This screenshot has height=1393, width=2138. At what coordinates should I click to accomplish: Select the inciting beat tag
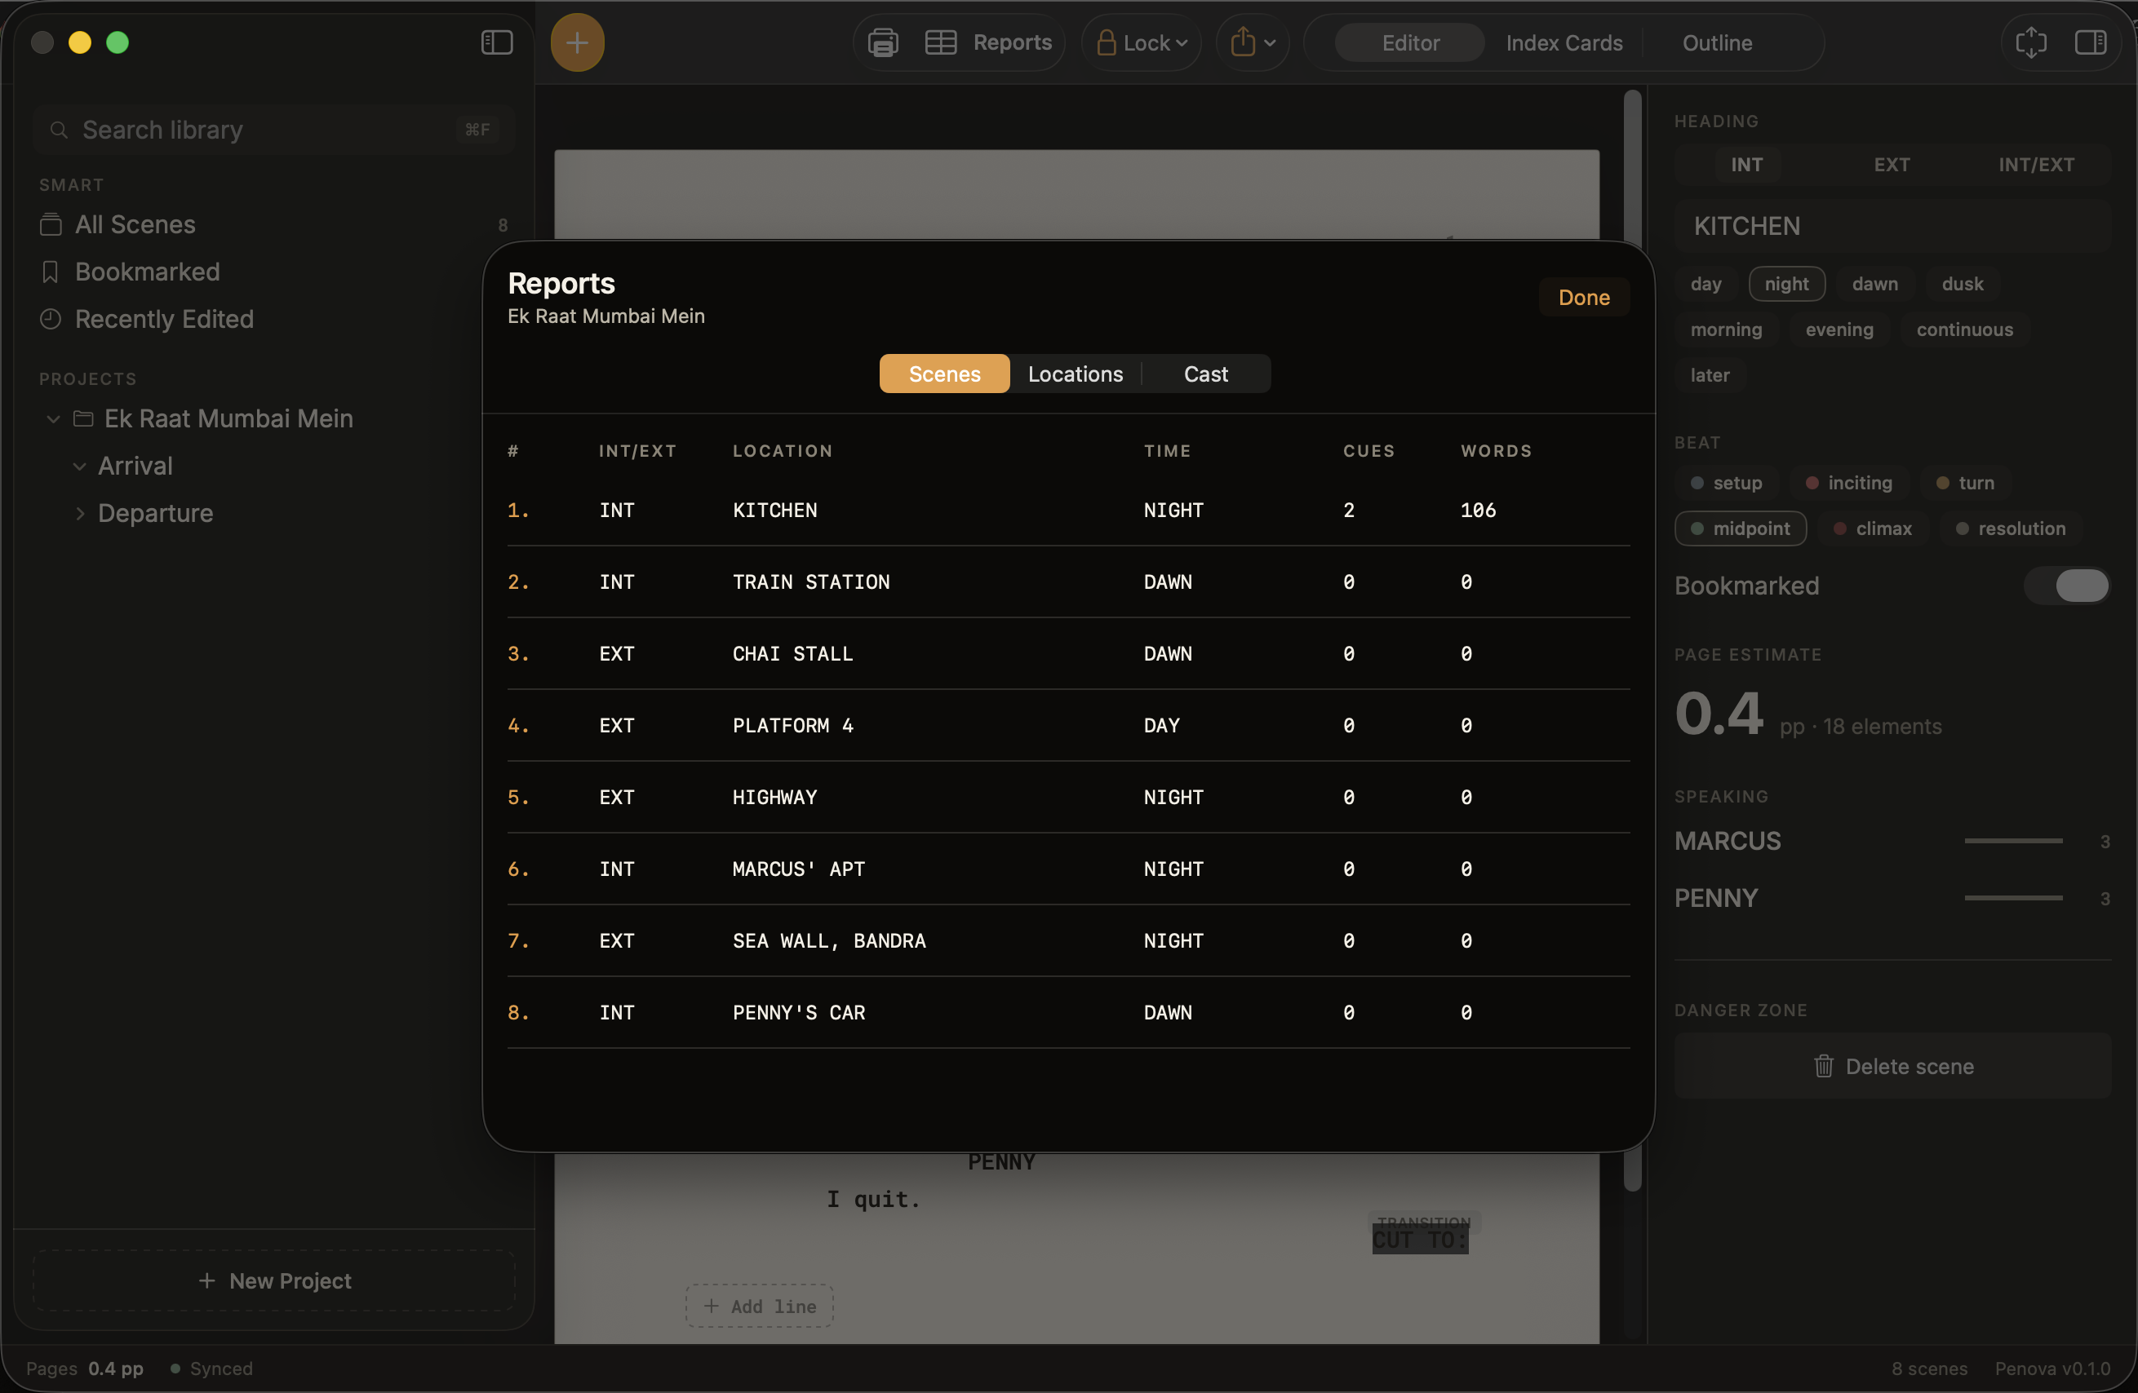click(x=1850, y=483)
